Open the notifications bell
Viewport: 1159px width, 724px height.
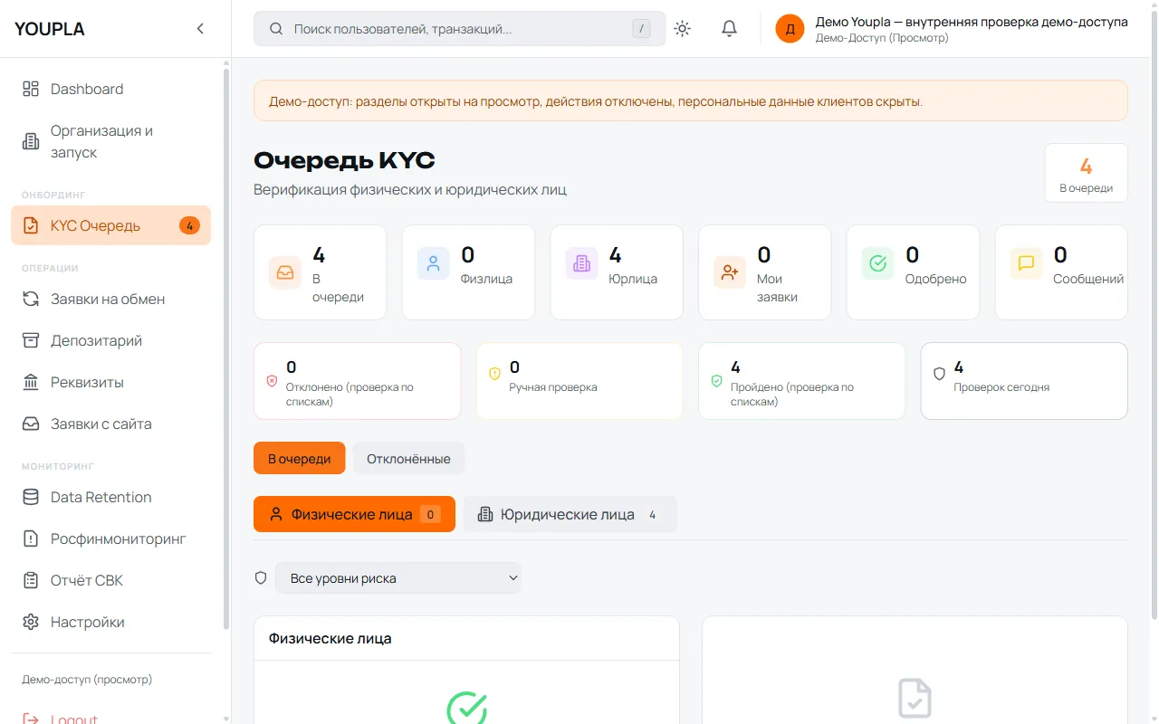729,29
